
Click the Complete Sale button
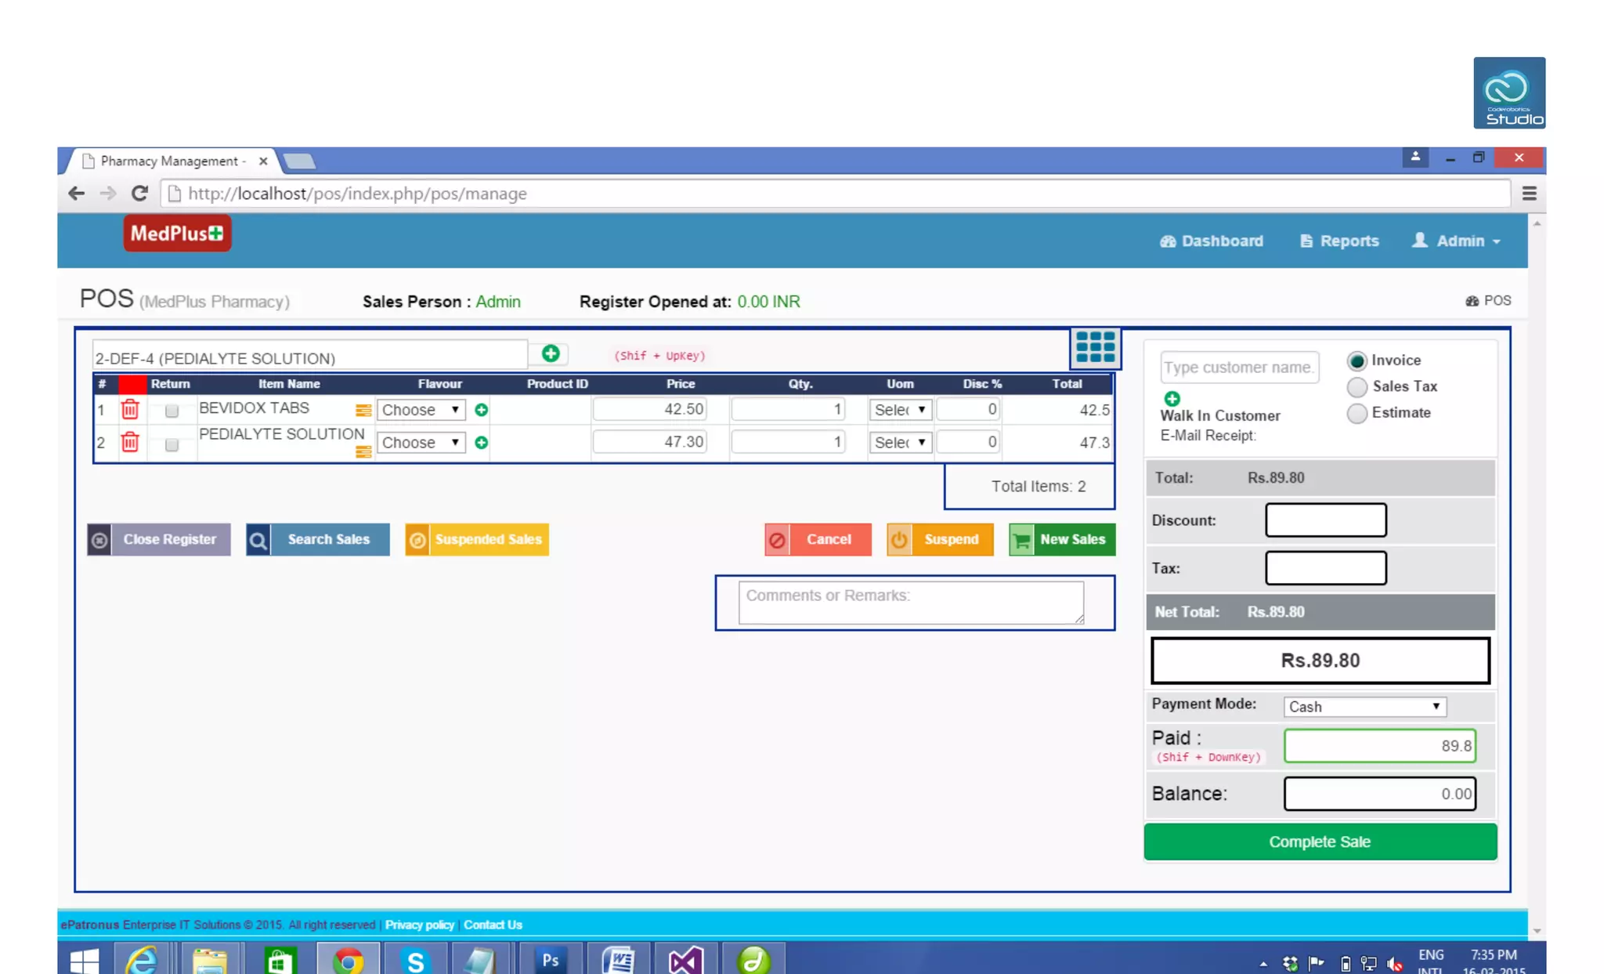(x=1320, y=842)
